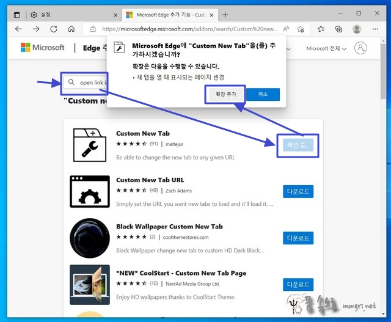The width and height of the screenshot is (391, 322).
Task: Open the tab actions menu icon
Action: click(x=16, y=15)
